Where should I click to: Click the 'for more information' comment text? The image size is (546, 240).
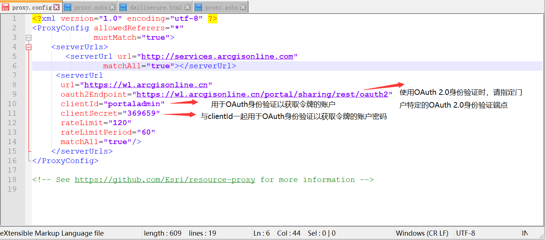point(308,180)
